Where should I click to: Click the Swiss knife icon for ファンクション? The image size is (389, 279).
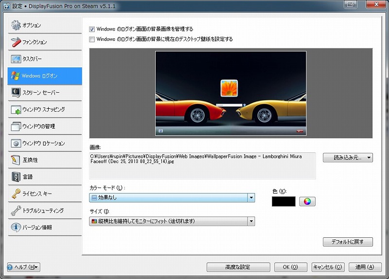tap(16, 42)
